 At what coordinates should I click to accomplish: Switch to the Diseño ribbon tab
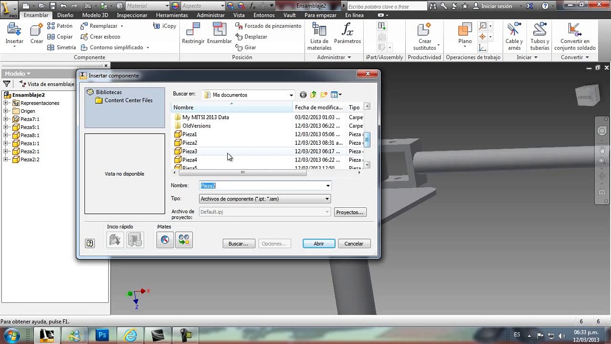65,15
